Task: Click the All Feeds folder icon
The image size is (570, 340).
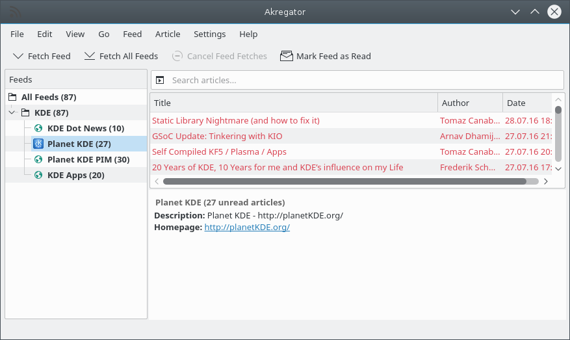Action: point(12,97)
